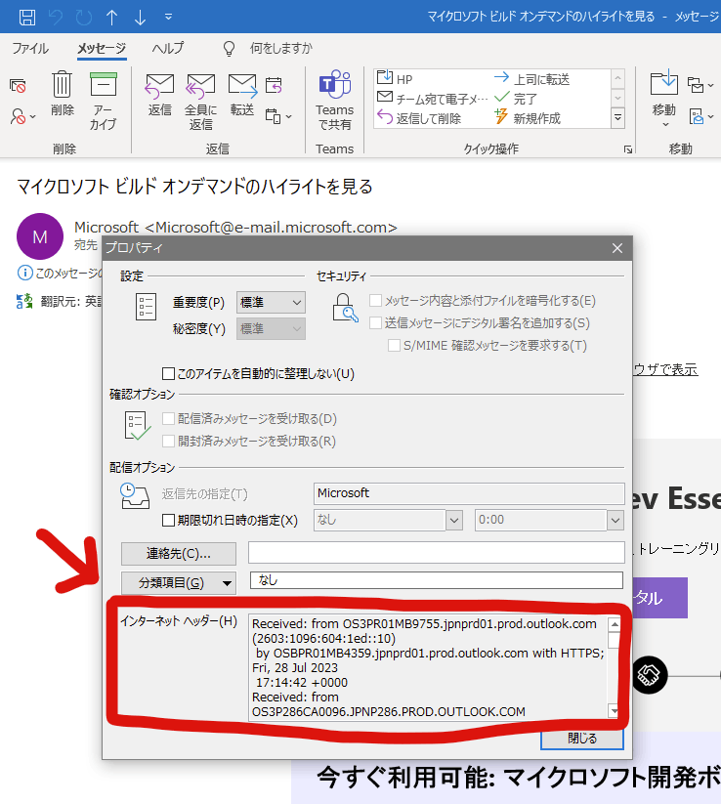The height and width of the screenshot is (804, 721).
Task: Select 完了 quick step
Action: point(516,99)
